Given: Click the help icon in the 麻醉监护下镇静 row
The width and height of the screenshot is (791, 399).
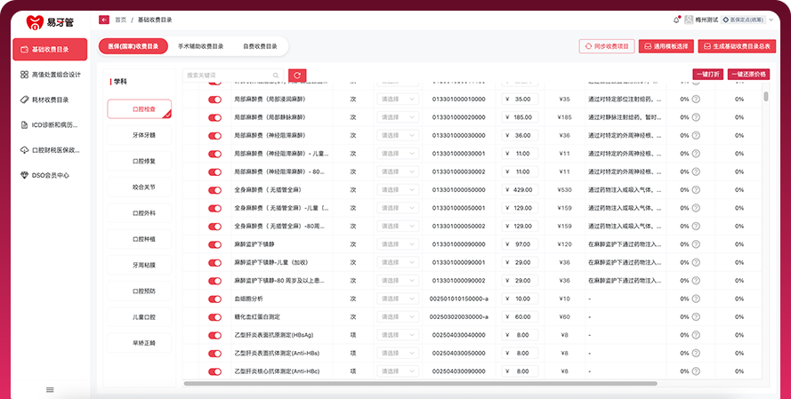Looking at the screenshot, I should tap(696, 244).
